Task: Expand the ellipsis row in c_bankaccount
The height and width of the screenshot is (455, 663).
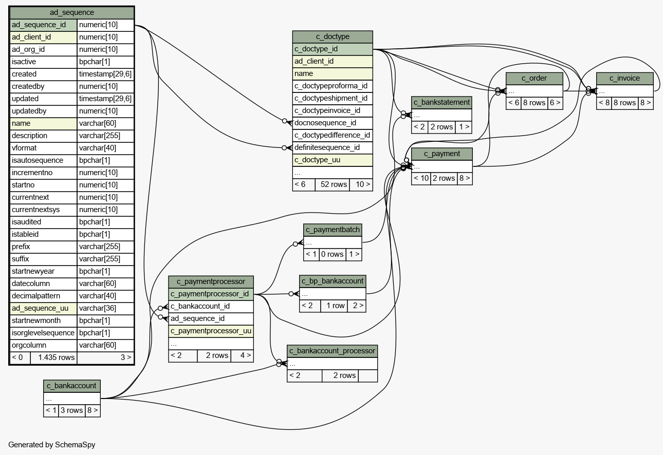Action: (71, 398)
